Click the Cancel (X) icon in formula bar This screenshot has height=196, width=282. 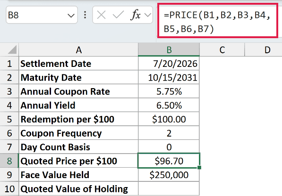101,15
